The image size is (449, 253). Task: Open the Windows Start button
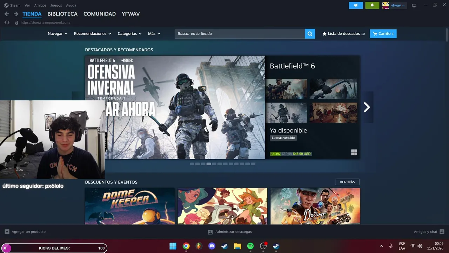click(x=173, y=246)
